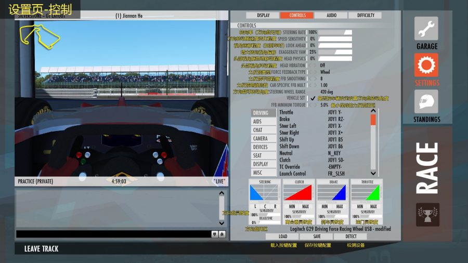The width and height of the screenshot is (468, 263).
Task: Adjust the Speed Sensitivity slider
Action: pos(335,39)
